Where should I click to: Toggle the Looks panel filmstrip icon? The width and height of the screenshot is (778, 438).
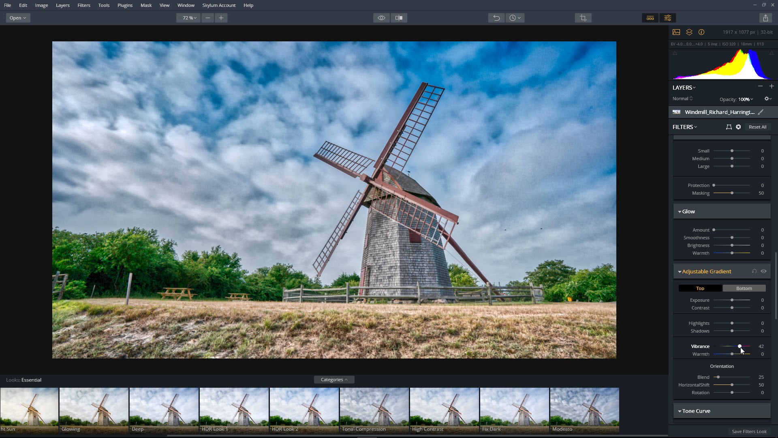click(x=650, y=18)
